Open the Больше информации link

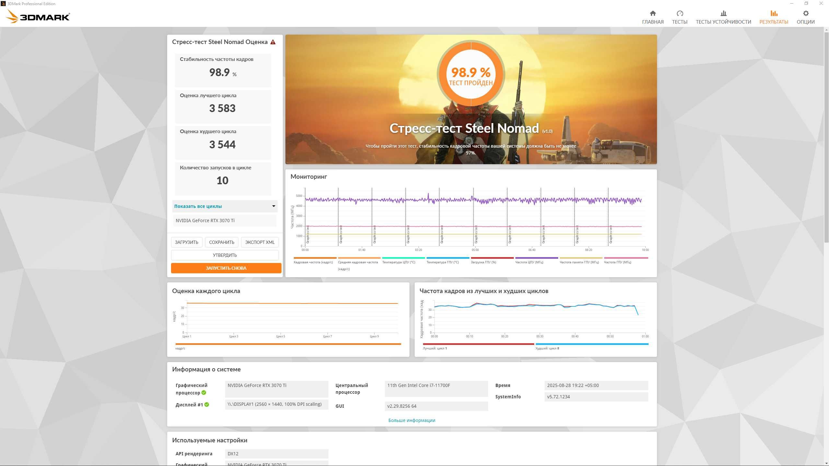pos(412,420)
